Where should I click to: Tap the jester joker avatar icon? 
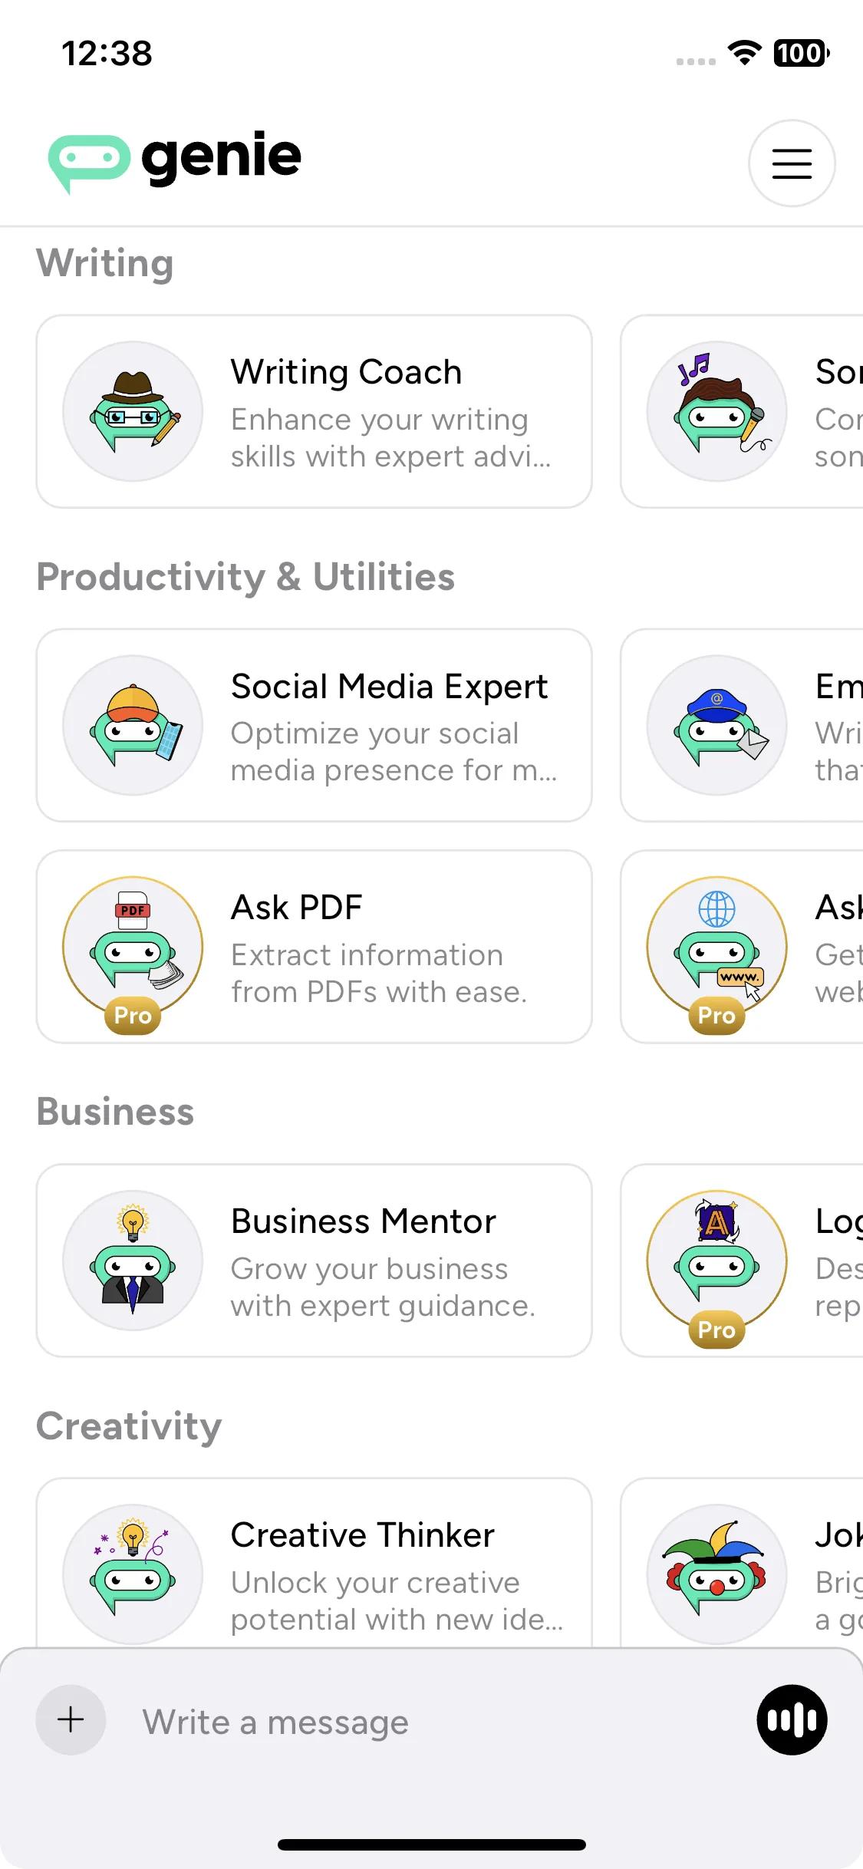coord(717,1574)
